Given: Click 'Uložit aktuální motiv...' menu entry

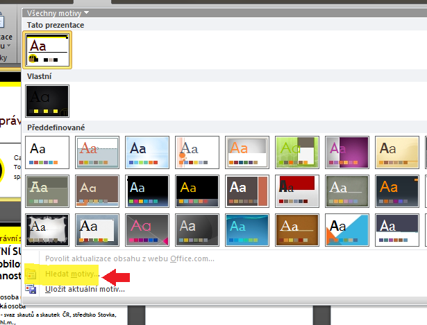Looking at the screenshot, I should coord(85,289).
